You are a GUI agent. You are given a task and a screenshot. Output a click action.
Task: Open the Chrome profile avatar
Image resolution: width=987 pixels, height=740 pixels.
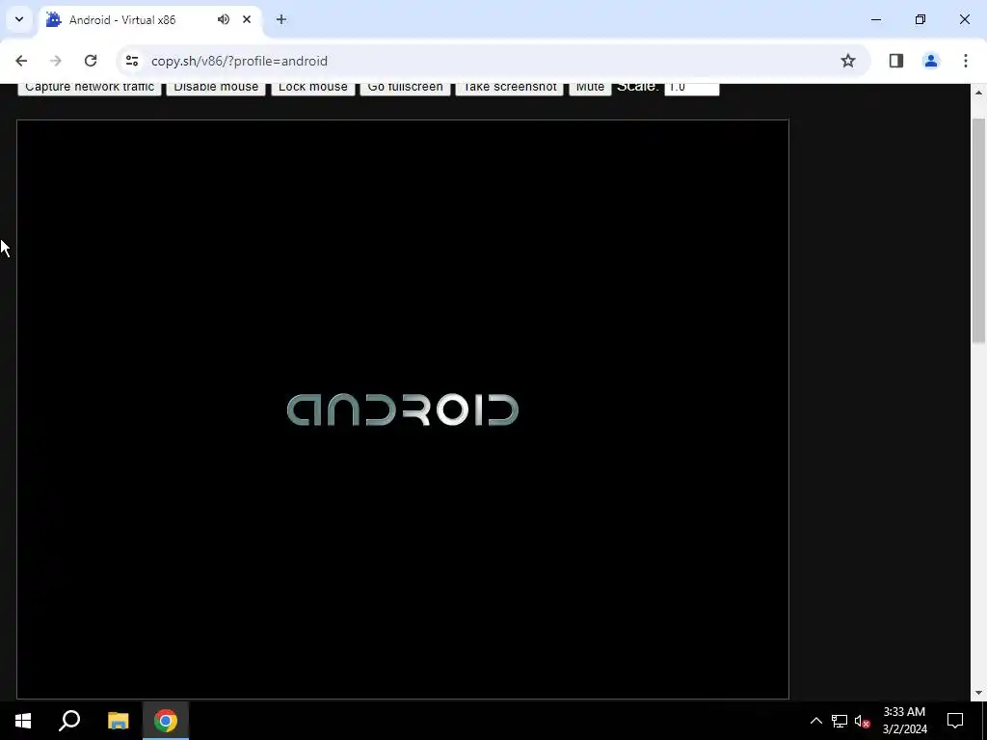point(930,61)
